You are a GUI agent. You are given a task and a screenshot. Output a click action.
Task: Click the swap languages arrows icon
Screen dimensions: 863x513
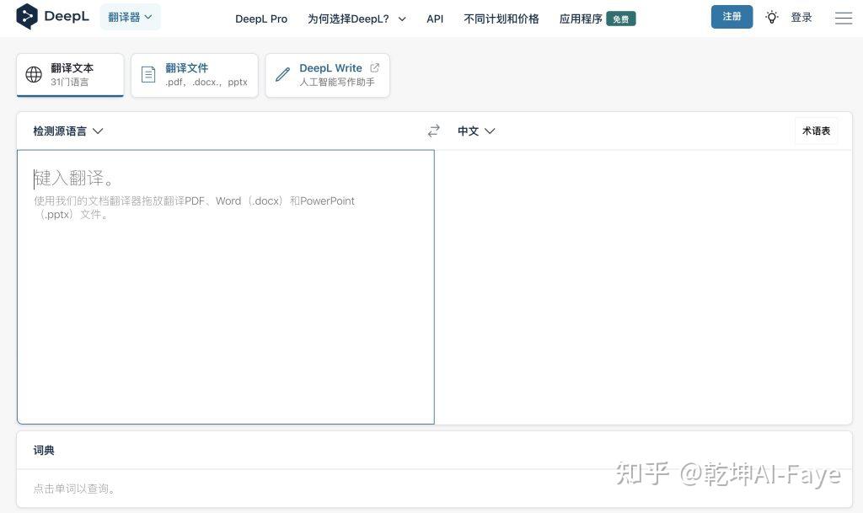[x=434, y=131]
